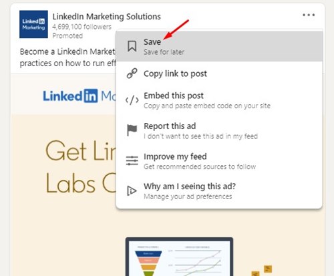Click the ad preferences play icon
Screen dimensions: 334x276
click(132, 191)
